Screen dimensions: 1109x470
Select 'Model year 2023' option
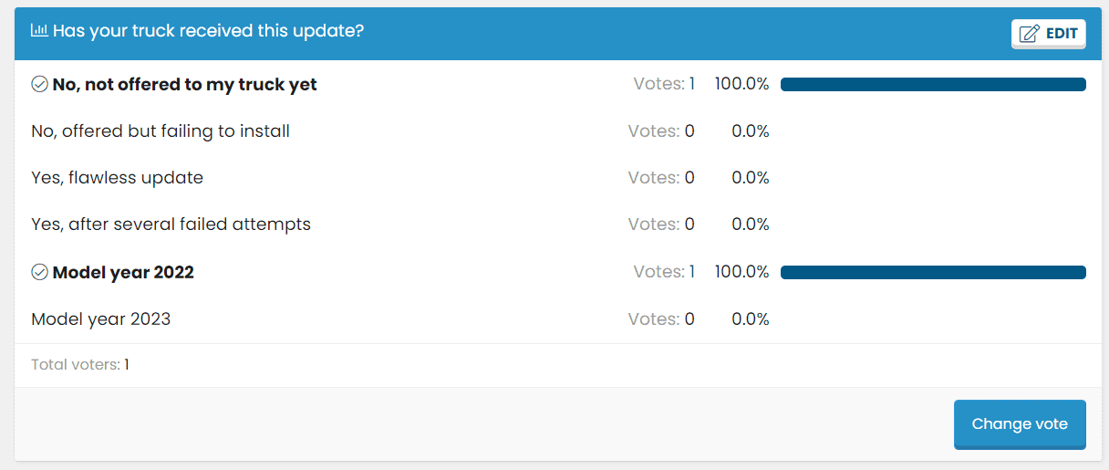101,319
